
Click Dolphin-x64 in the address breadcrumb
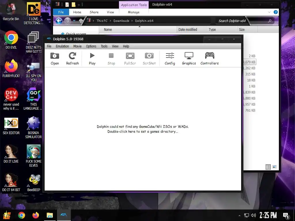pyautogui.click(x=144, y=21)
